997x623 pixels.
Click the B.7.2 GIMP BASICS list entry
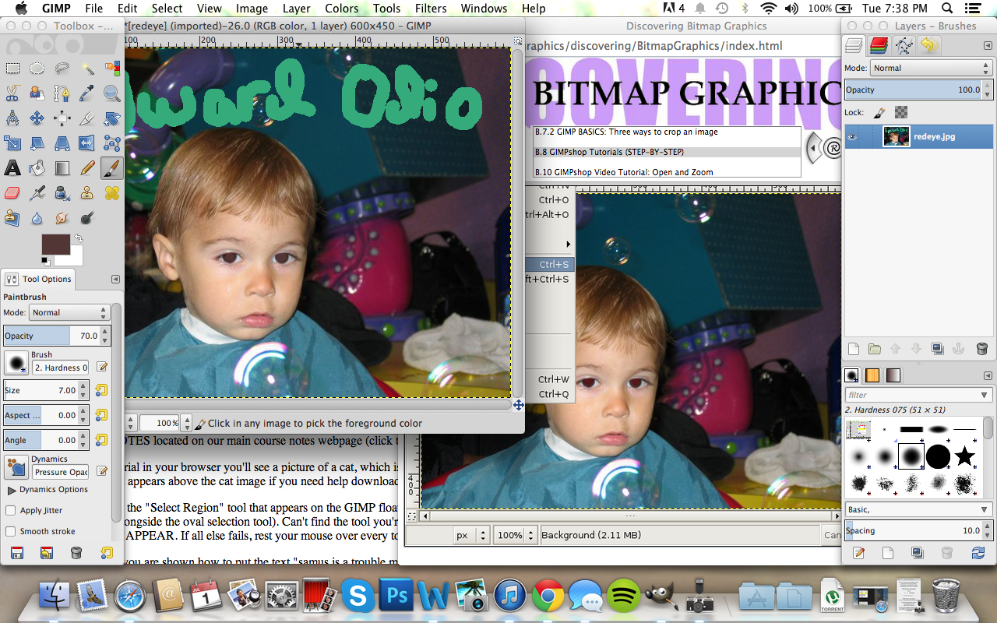(x=667, y=132)
